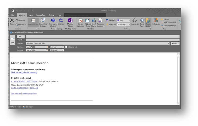Enable the All day event checkbox
This screenshot has width=198, height=126.
pos(66,47)
